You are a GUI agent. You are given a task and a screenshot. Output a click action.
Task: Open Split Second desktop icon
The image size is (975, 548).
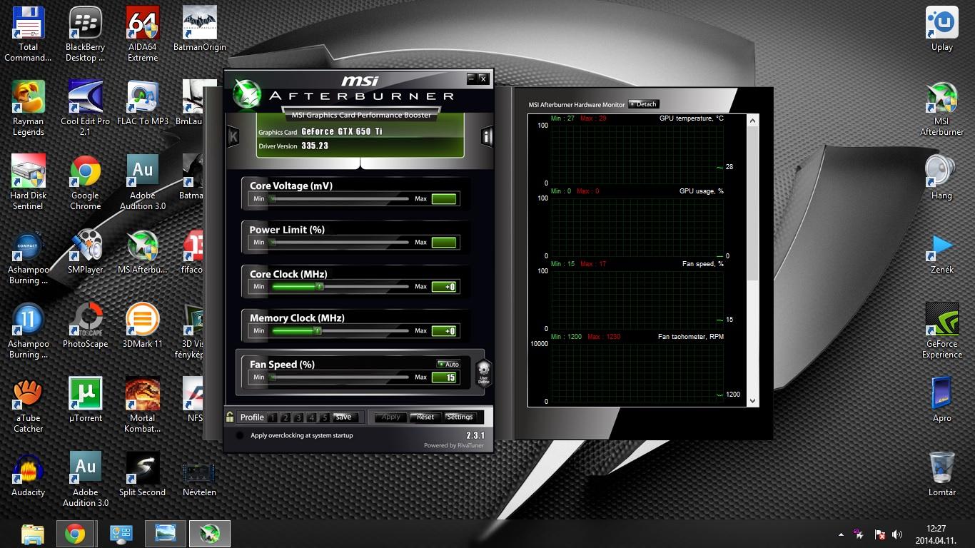click(x=142, y=475)
